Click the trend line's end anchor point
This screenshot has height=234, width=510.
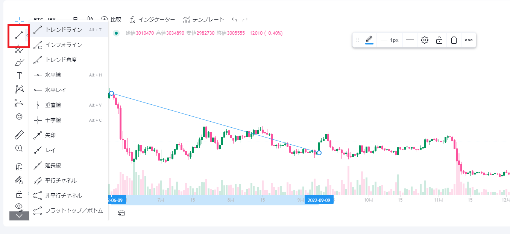[319, 153]
